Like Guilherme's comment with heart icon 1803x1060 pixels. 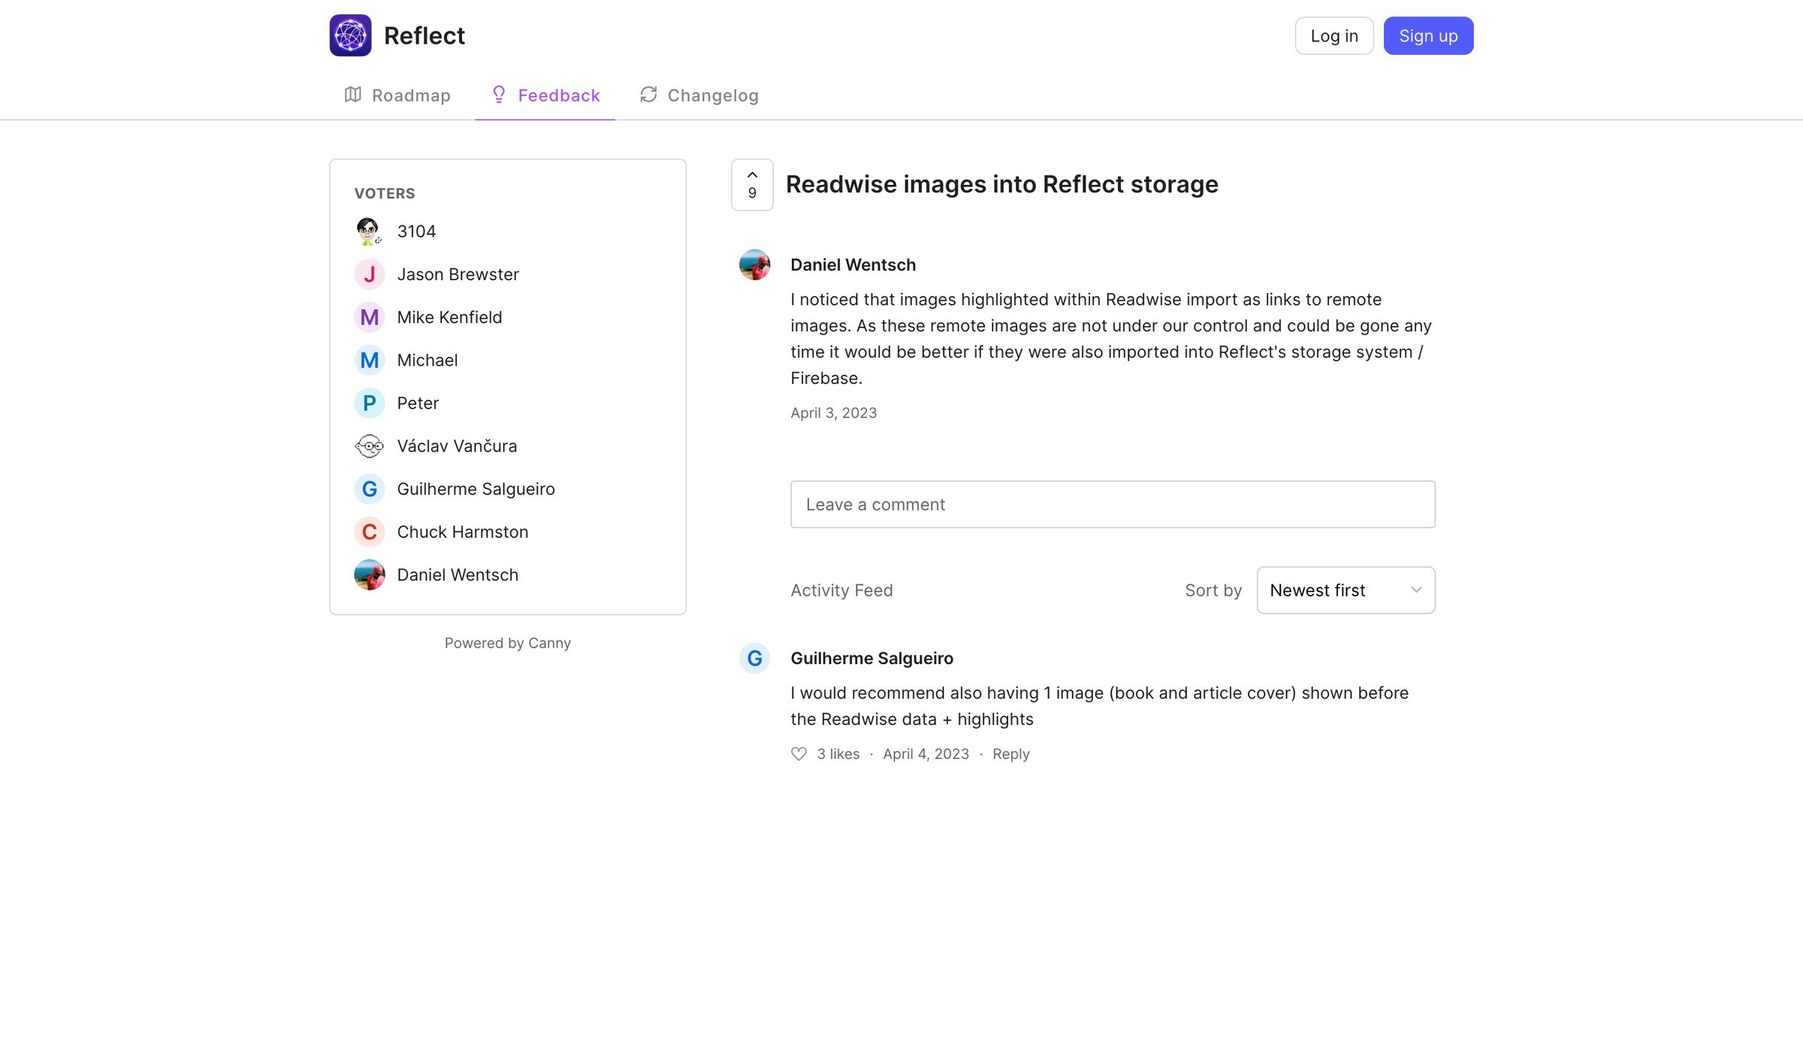pyautogui.click(x=799, y=753)
